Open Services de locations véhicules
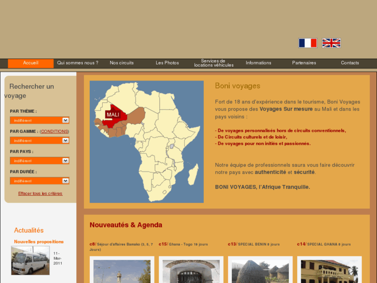Screen dimensions: 377x283 pos(214,63)
